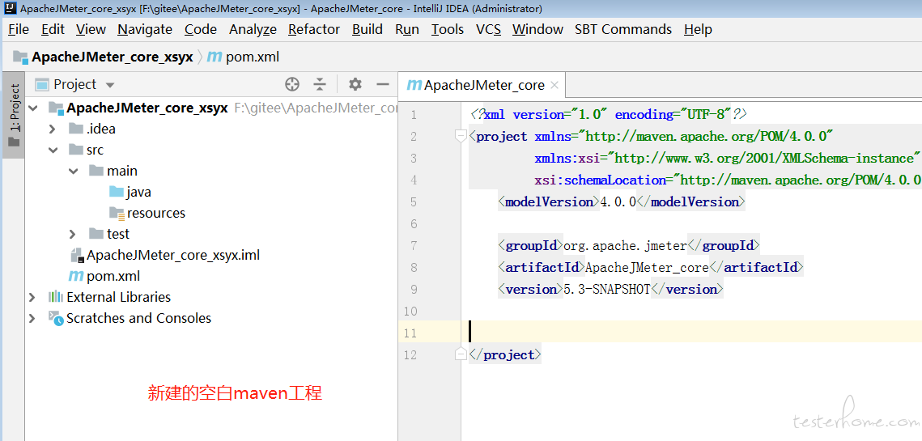Image resolution: width=922 pixels, height=441 pixels.
Task: Fold the project tag at line 2
Action: point(461,137)
